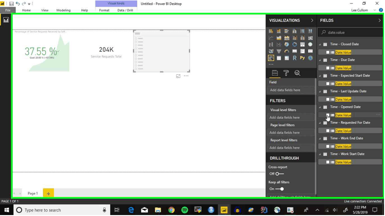
Task: Select the pie chart visualization
Action: 287,45
